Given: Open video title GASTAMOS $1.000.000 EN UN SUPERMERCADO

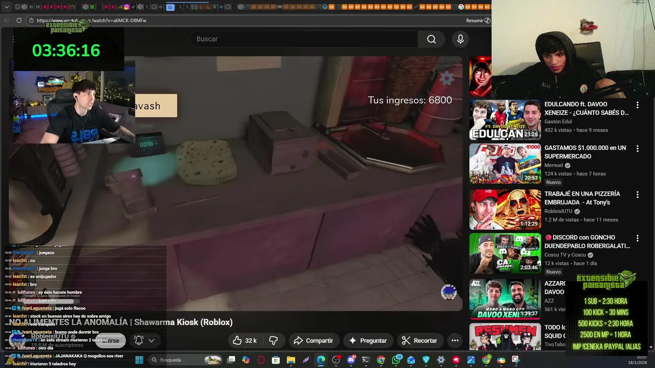Looking at the screenshot, I should coord(585,152).
